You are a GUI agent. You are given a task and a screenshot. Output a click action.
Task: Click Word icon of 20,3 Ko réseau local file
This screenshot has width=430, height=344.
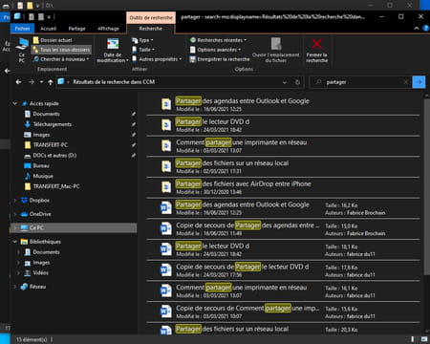[166, 330]
